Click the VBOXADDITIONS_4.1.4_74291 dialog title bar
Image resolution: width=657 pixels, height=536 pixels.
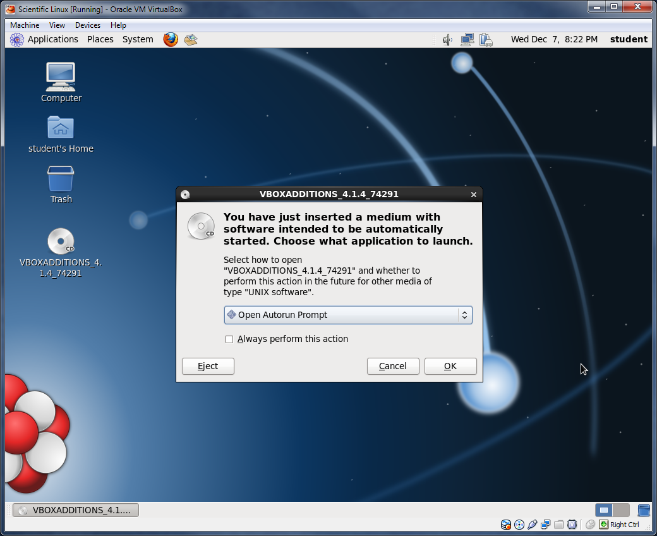(x=329, y=195)
